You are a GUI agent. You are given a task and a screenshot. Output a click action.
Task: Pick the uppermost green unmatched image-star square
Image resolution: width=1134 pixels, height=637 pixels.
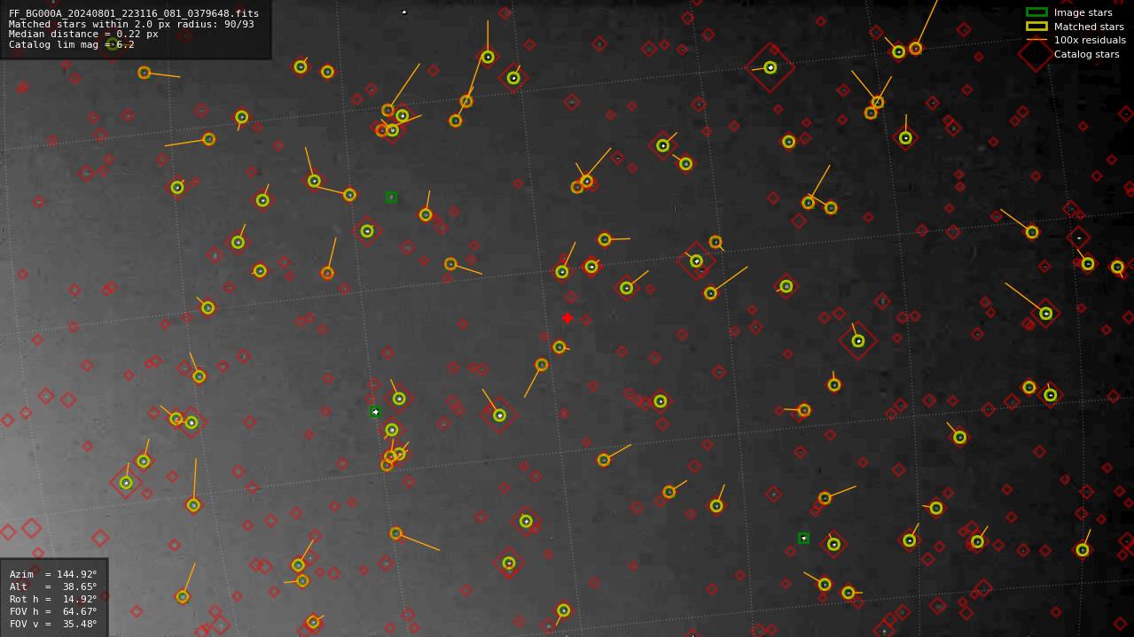[x=391, y=197]
